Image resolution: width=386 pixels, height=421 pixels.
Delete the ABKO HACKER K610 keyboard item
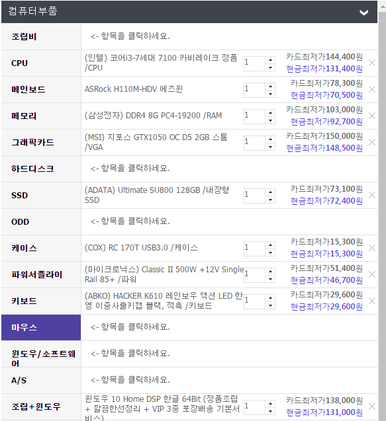click(372, 301)
